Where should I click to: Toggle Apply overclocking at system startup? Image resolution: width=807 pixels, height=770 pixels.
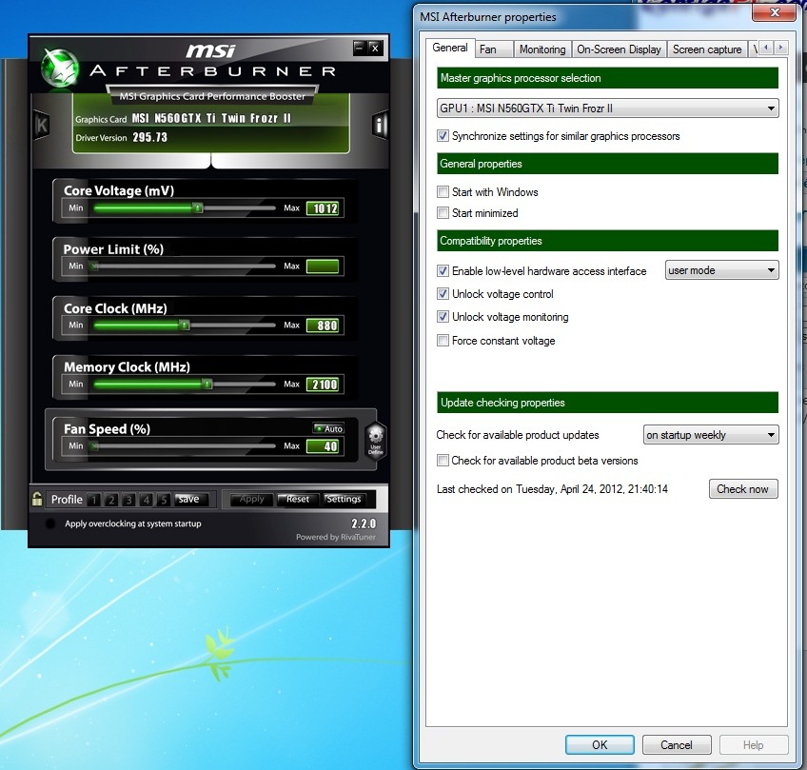point(50,523)
